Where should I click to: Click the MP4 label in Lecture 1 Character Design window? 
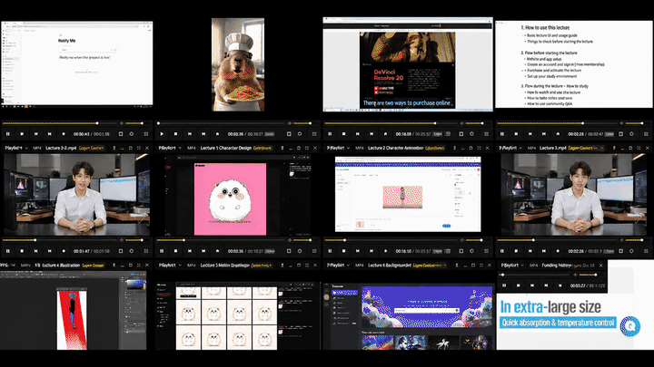pyautogui.click(x=192, y=148)
